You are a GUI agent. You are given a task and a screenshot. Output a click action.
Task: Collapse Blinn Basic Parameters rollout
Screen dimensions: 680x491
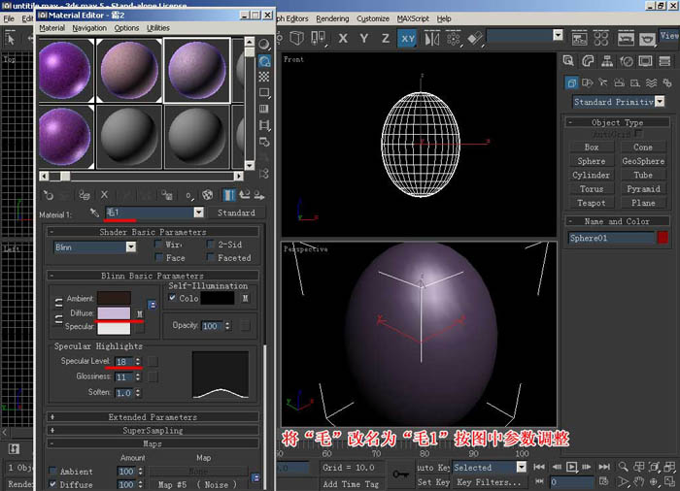click(x=153, y=276)
